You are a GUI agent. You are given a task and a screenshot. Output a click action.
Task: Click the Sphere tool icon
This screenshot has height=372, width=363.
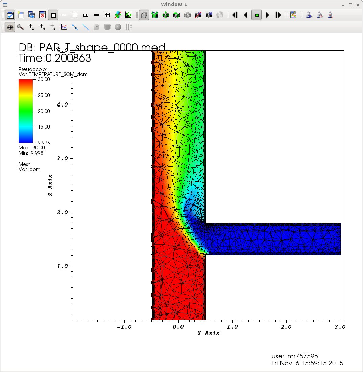click(x=118, y=27)
